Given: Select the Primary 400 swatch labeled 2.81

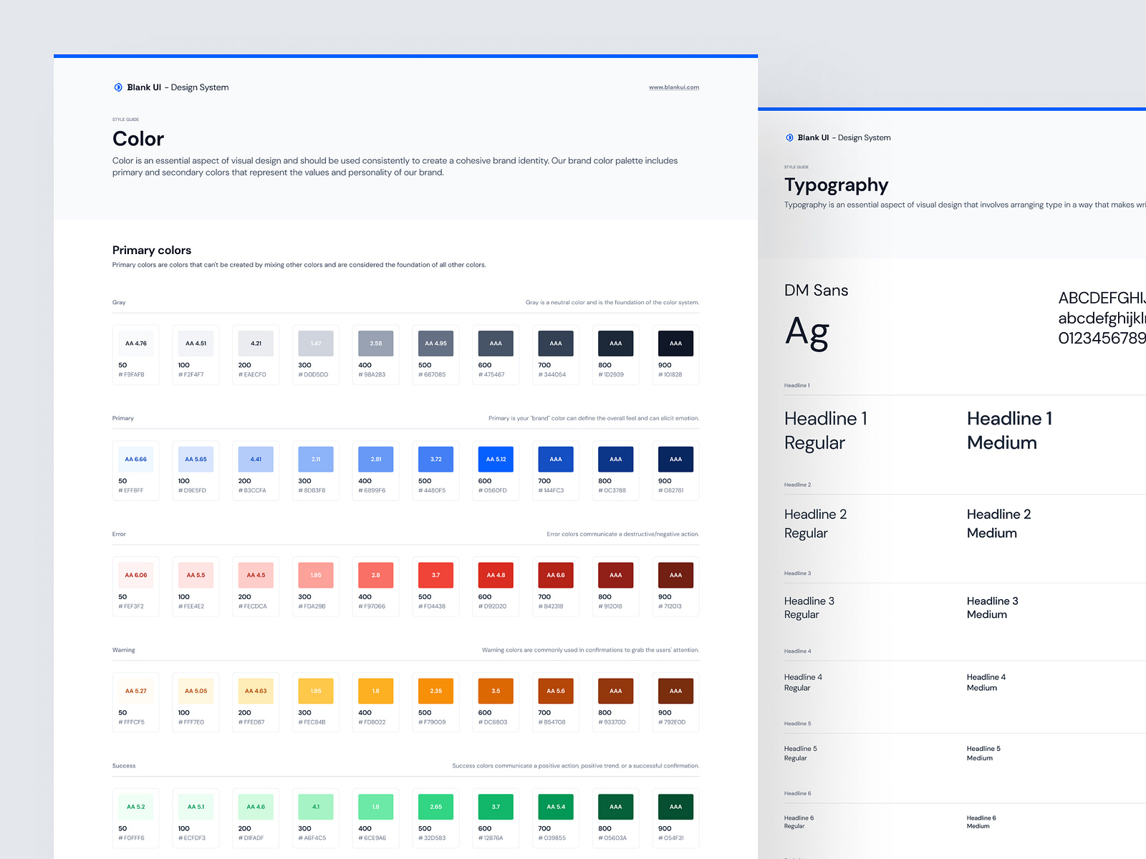Looking at the screenshot, I should (x=376, y=460).
